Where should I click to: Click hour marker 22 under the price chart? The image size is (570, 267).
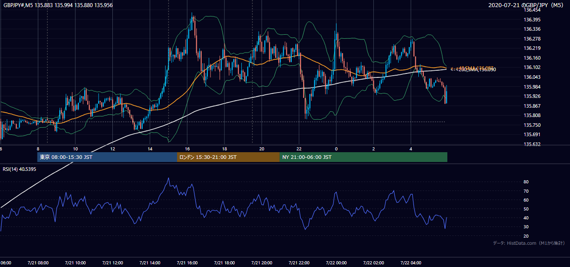(x=299, y=149)
